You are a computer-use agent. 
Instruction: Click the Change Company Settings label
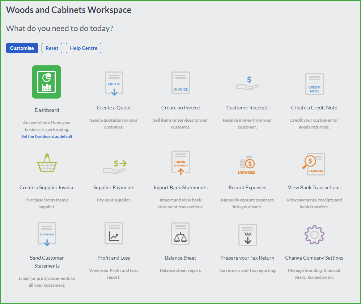(x=314, y=258)
